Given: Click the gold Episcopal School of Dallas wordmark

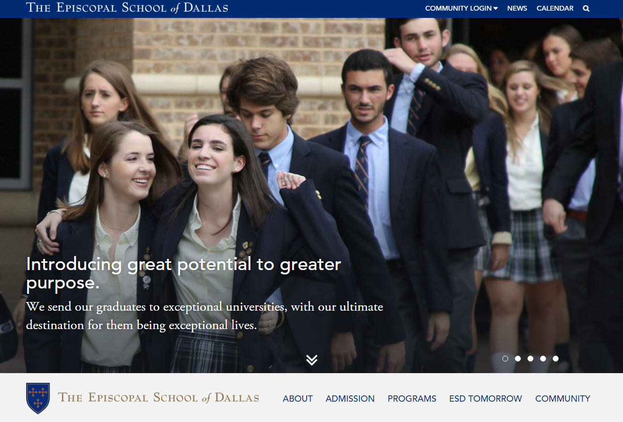Looking at the screenshot, I should (158, 398).
